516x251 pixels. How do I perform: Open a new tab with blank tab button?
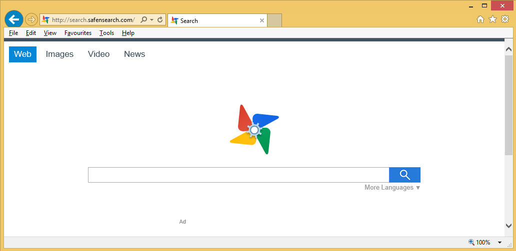click(x=274, y=20)
